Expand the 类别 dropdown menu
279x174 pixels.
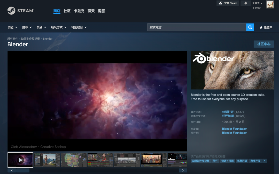click(x=41, y=27)
